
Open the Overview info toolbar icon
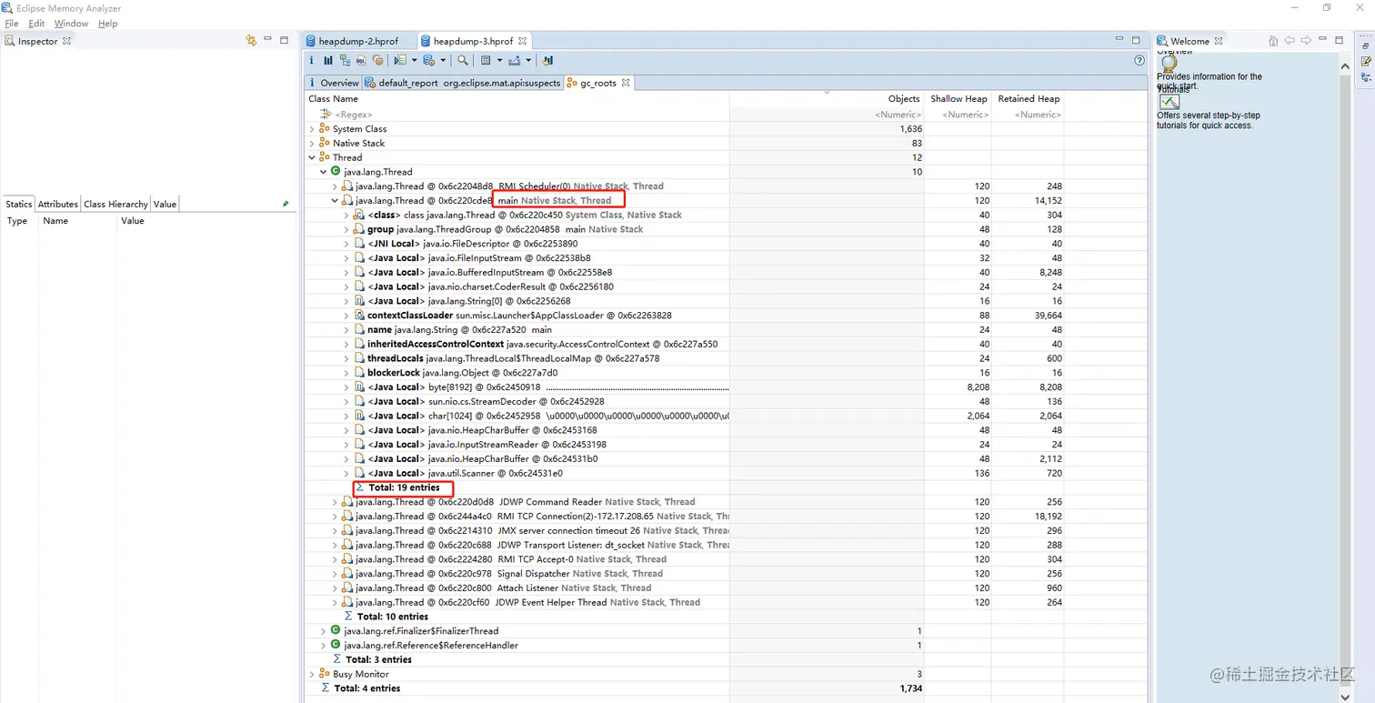point(311,60)
